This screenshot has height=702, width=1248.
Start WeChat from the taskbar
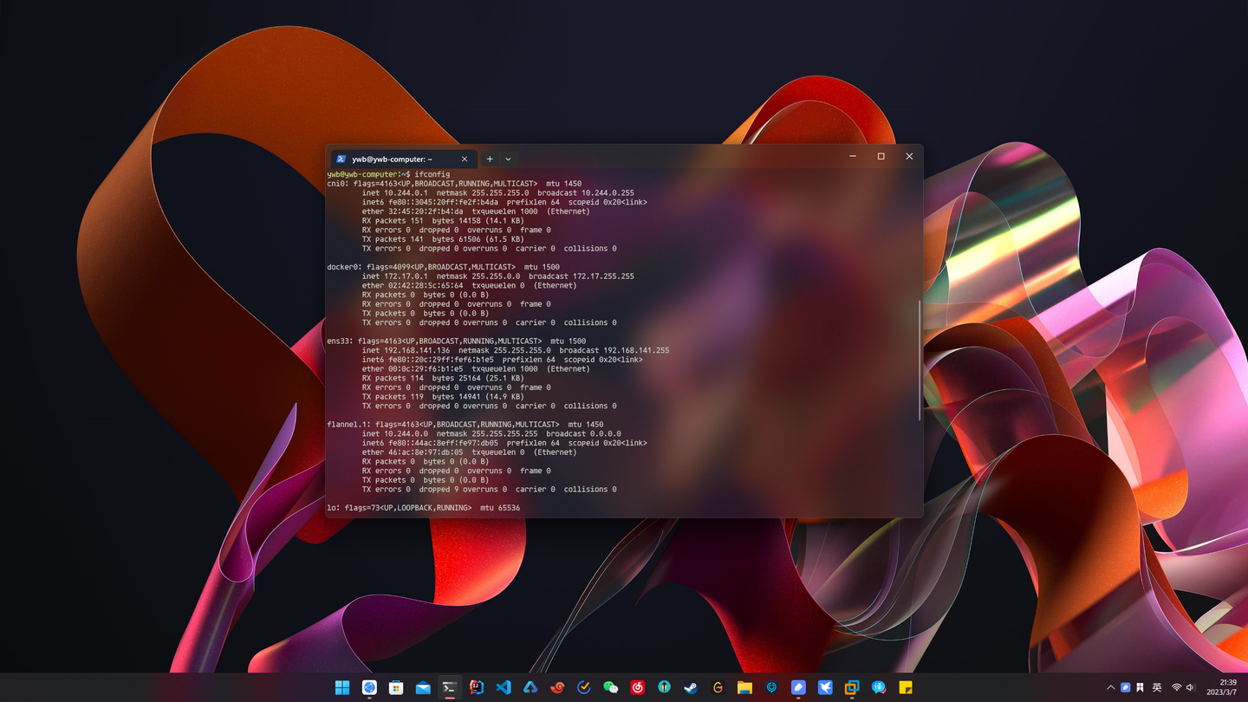pyautogui.click(x=610, y=687)
